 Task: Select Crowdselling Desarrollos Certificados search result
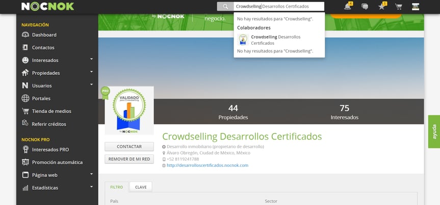pos(279,40)
